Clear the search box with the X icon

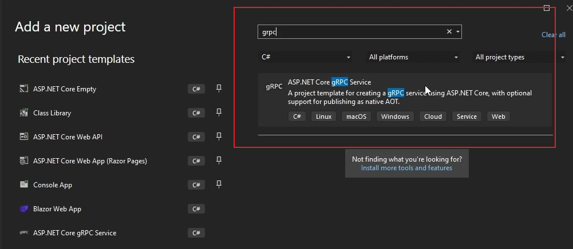coord(449,32)
